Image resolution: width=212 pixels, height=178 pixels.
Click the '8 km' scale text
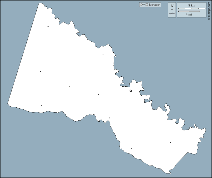click(x=192, y=5)
